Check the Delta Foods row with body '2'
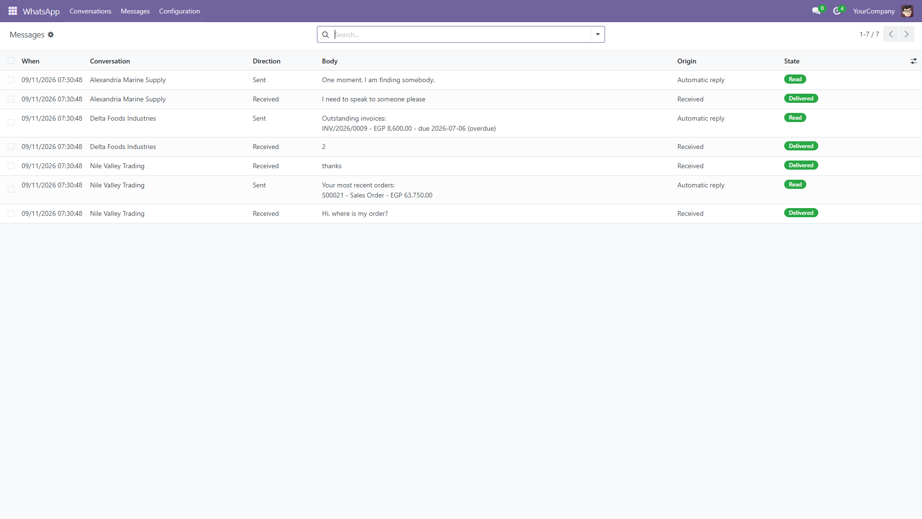922x519 pixels. 11,147
